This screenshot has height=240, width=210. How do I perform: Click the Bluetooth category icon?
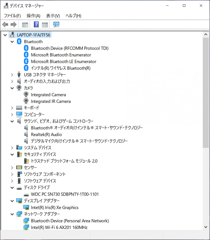pos(19,41)
